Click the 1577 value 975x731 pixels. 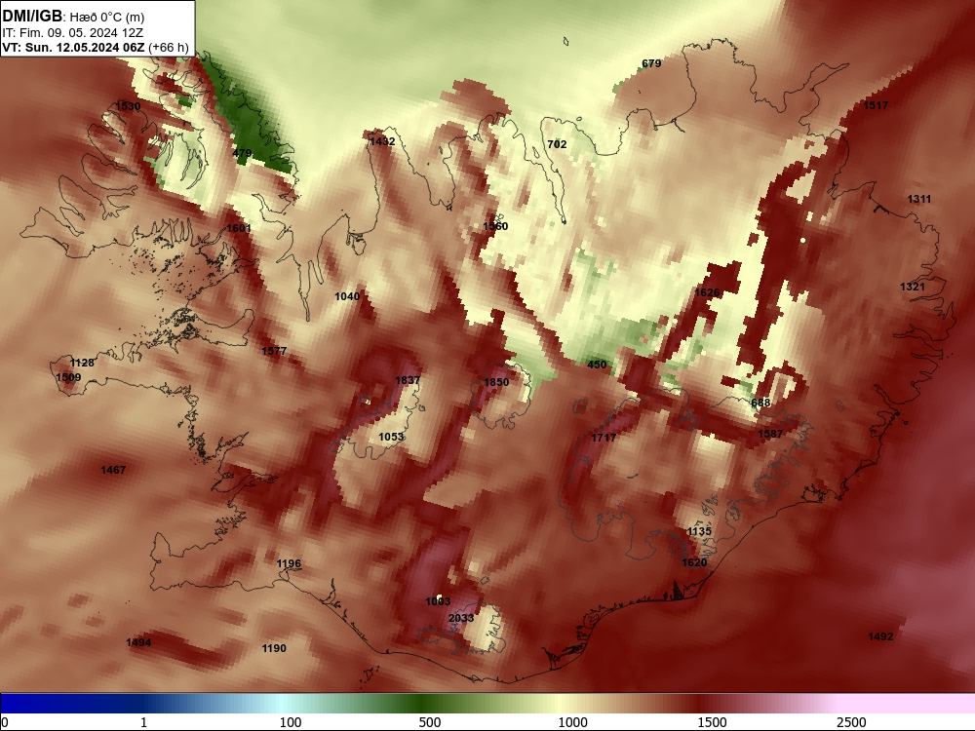274,351
